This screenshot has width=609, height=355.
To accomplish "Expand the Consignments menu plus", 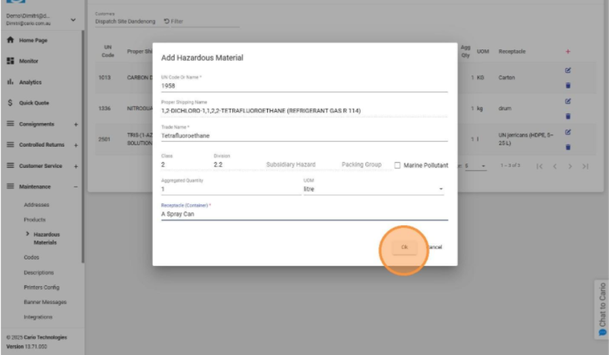I will pyautogui.click(x=75, y=124).
